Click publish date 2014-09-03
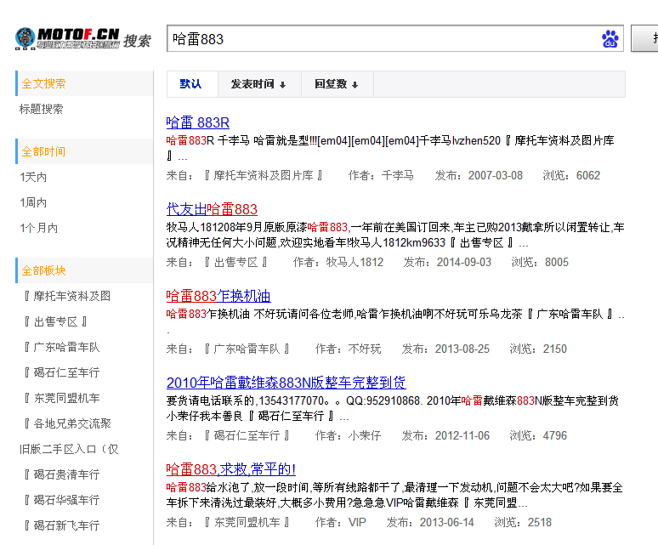 (x=463, y=262)
